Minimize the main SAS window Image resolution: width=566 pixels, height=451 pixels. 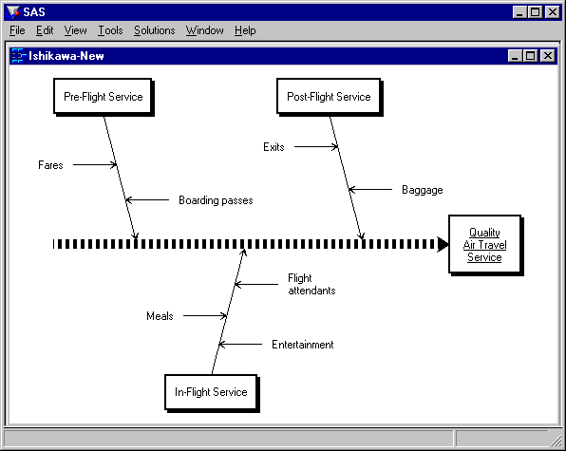519,12
